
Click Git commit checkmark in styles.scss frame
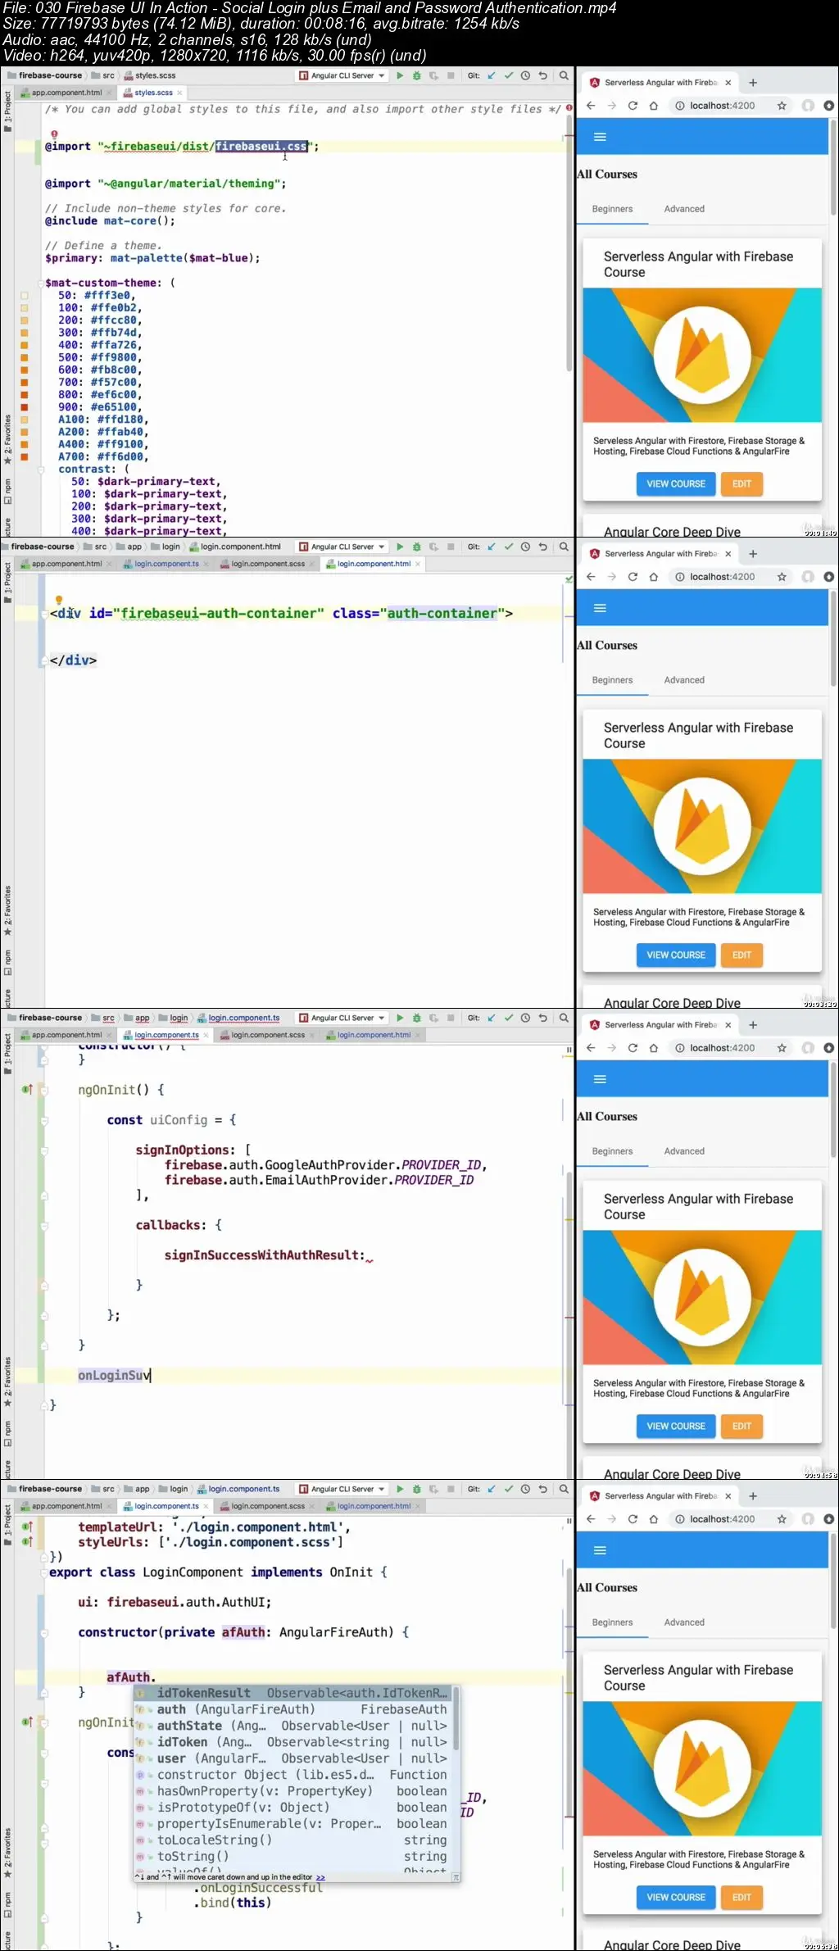pos(509,75)
